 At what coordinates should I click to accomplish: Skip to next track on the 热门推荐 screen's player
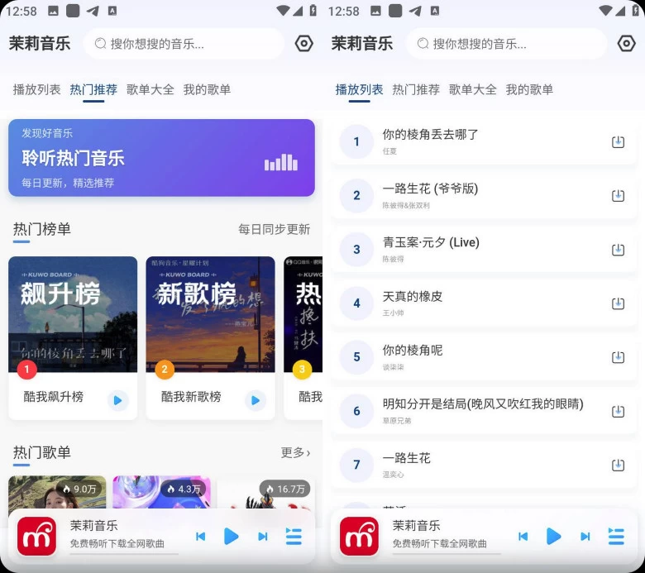point(263,537)
